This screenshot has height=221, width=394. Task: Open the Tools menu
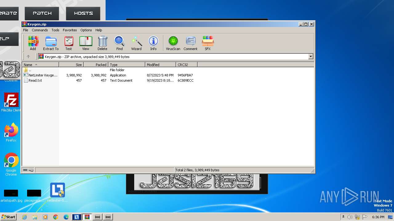click(x=55, y=30)
